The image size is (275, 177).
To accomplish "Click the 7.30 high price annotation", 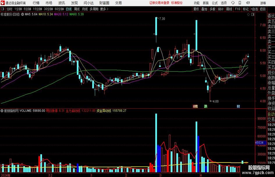I will pyautogui.click(x=162, y=19).
